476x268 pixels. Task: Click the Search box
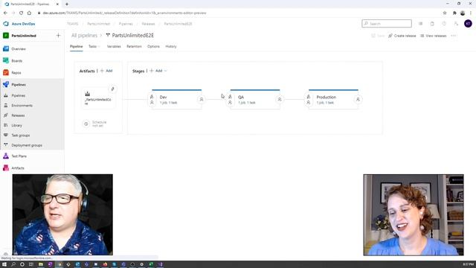(387, 24)
